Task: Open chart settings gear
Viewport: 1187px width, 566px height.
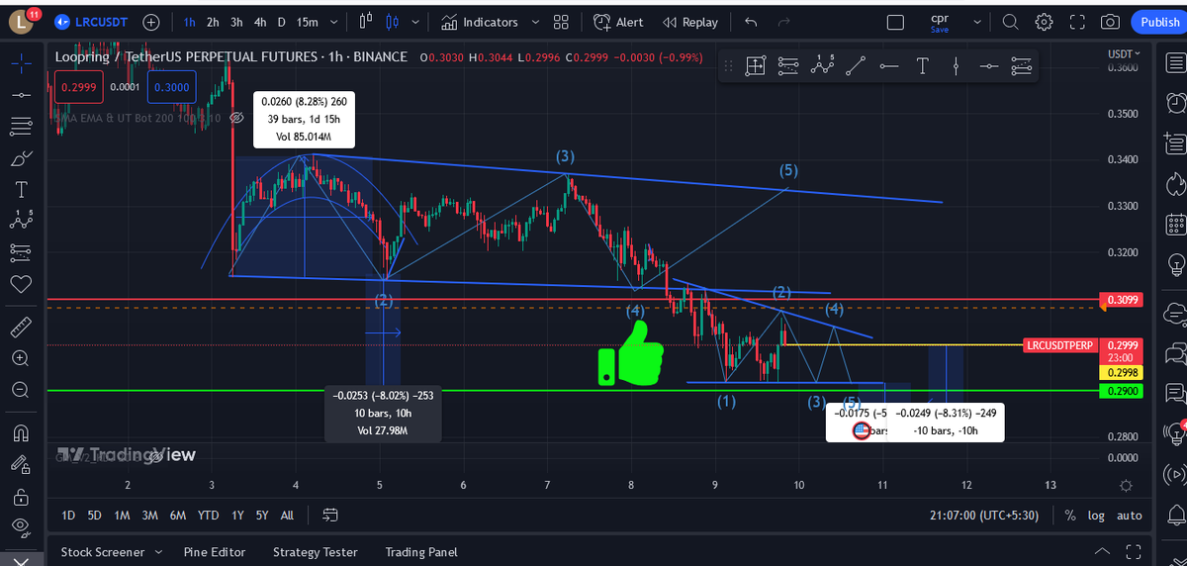Action: click(1045, 22)
